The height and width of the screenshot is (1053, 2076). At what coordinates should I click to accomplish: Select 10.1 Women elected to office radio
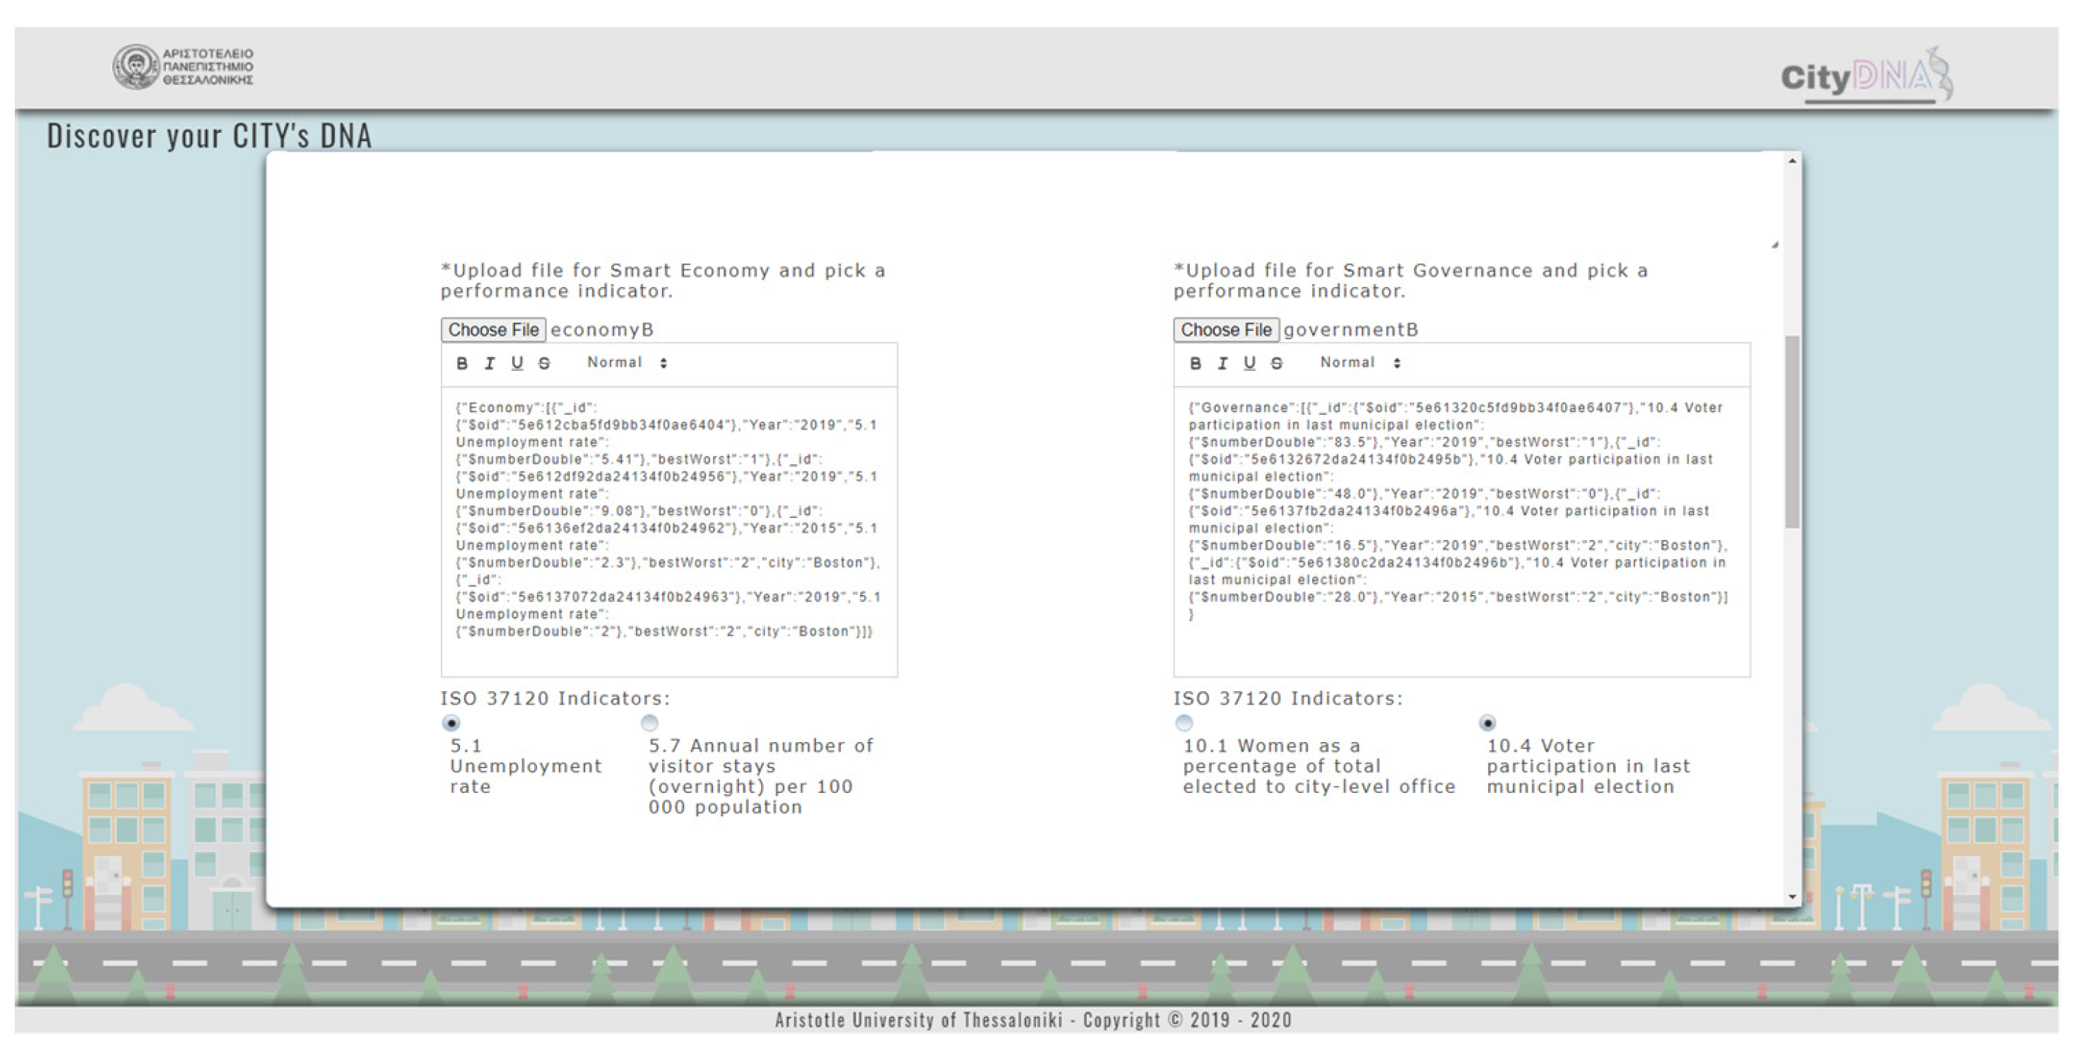tap(1184, 723)
